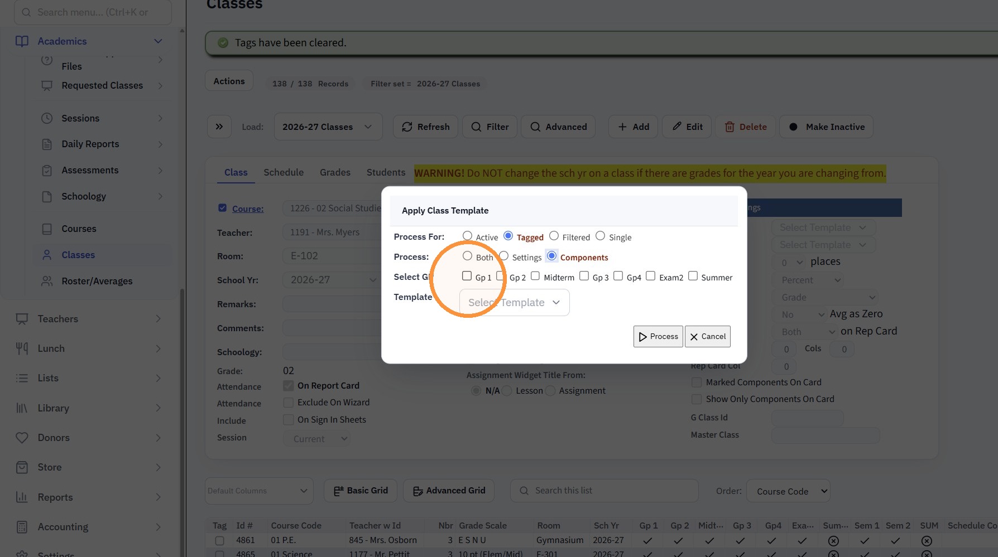Viewport: 998px width, 557px height.
Task: Select the Filtered radio button
Action: [554, 236]
